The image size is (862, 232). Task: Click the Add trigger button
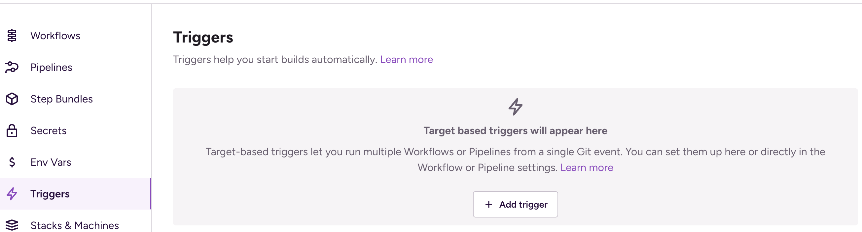pyautogui.click(x=515, y=204)
